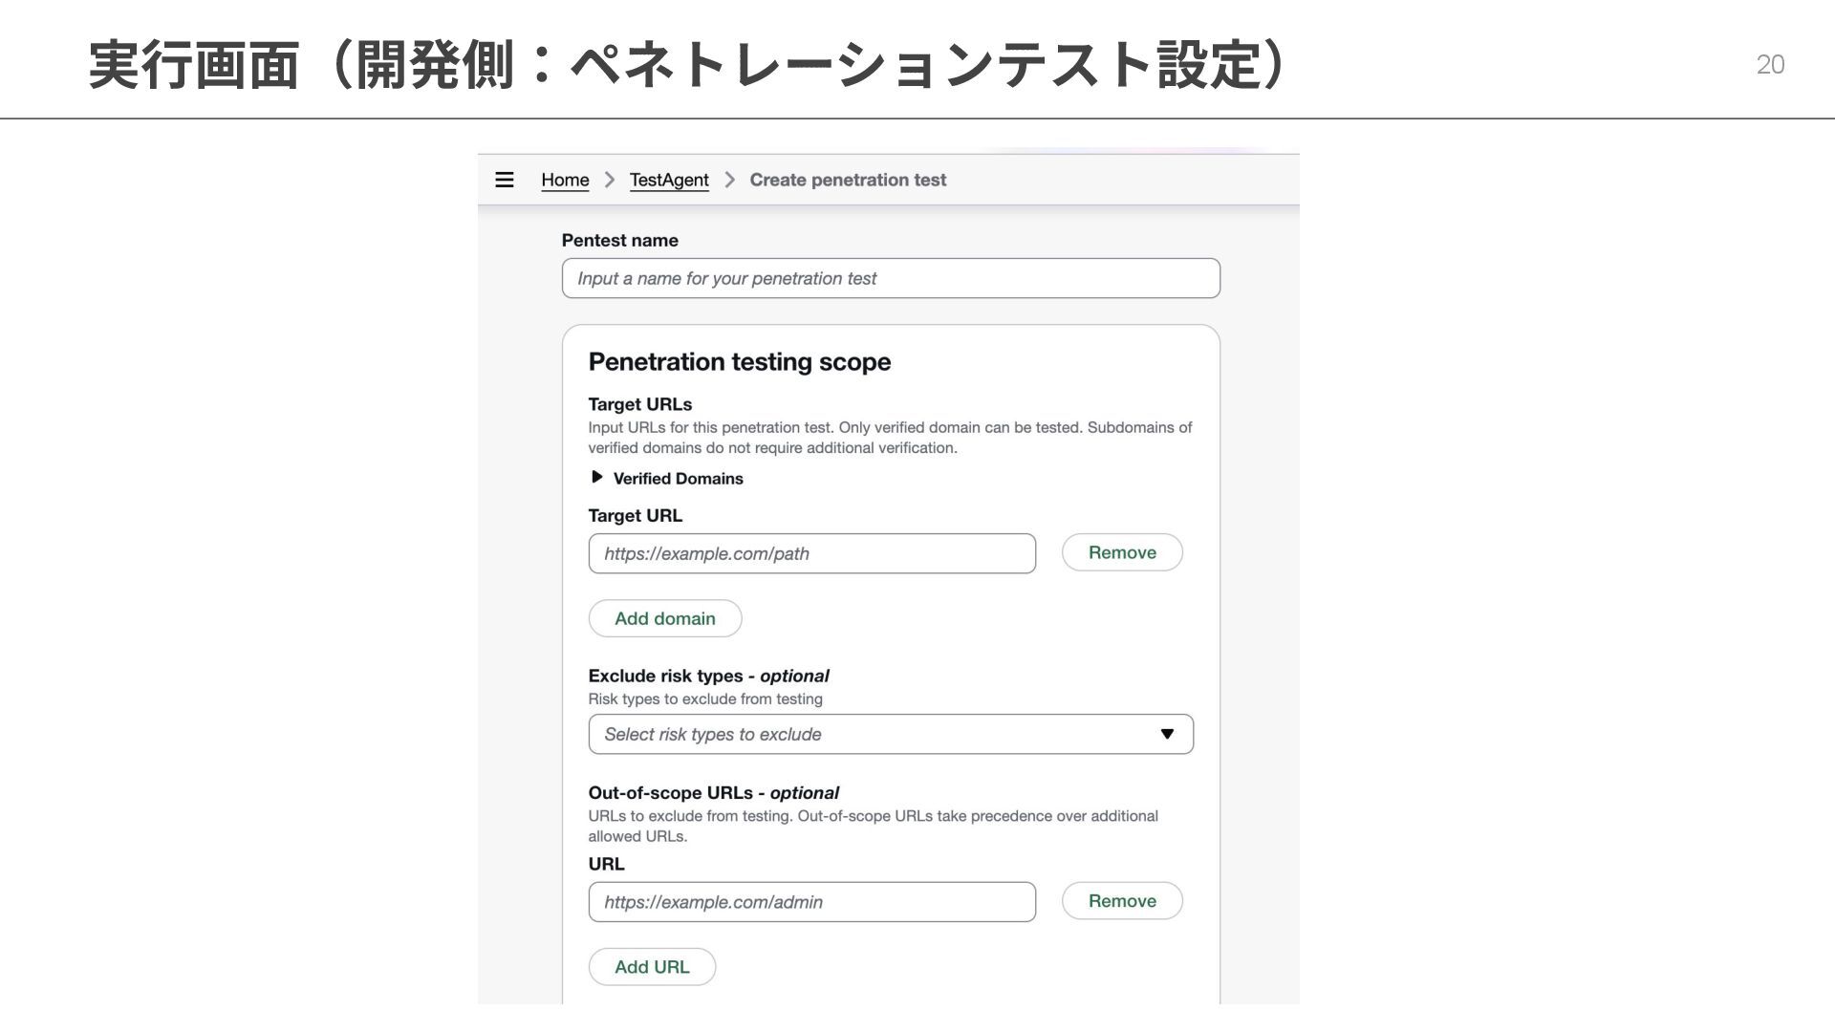Click the out-of-scope URL input field

click(x=811, y=902)
